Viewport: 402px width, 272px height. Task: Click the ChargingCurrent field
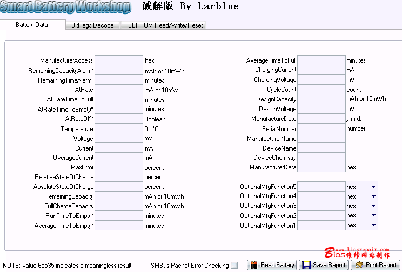click(321, 70)
